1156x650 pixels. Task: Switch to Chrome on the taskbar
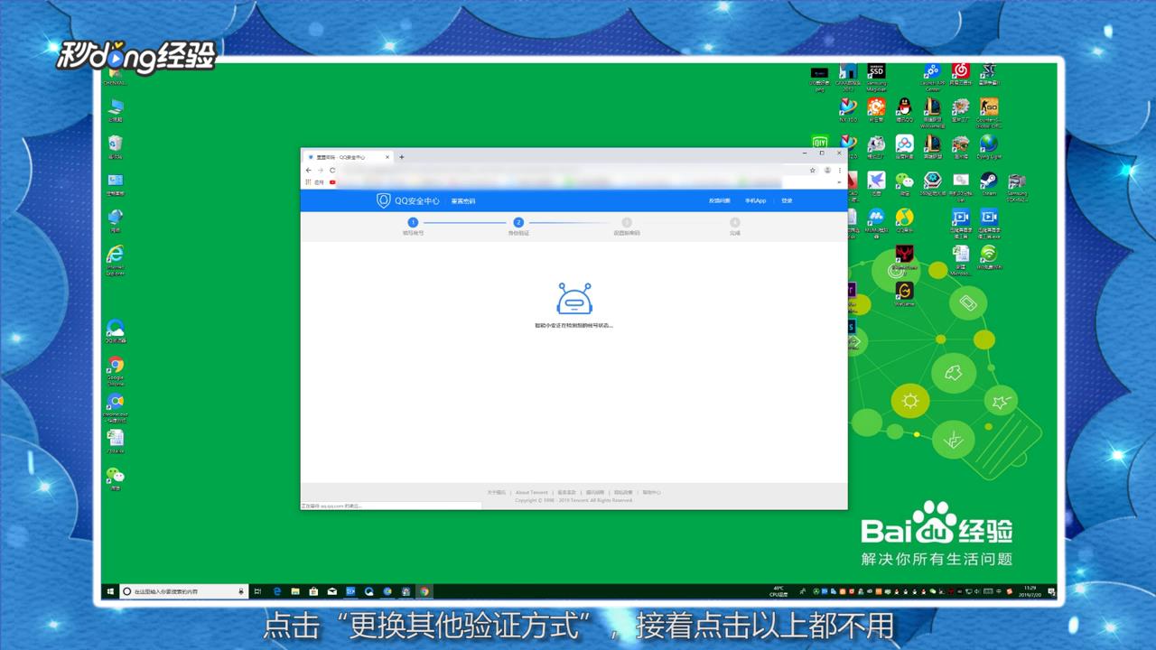tap(424, 591)
